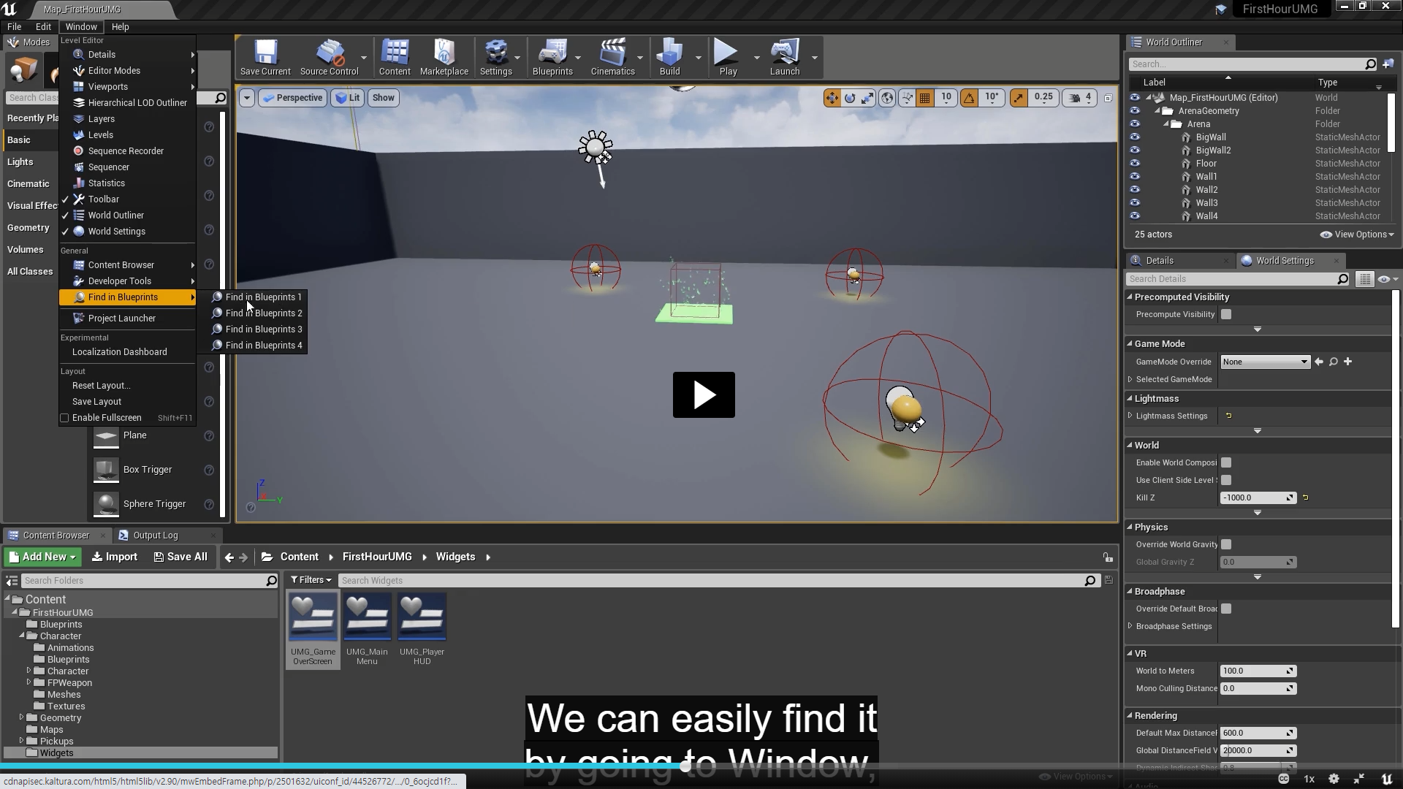Screen dimensions: 1403x789
Task: Click the Marketplace toolbar icon
Action: point(444,53)
